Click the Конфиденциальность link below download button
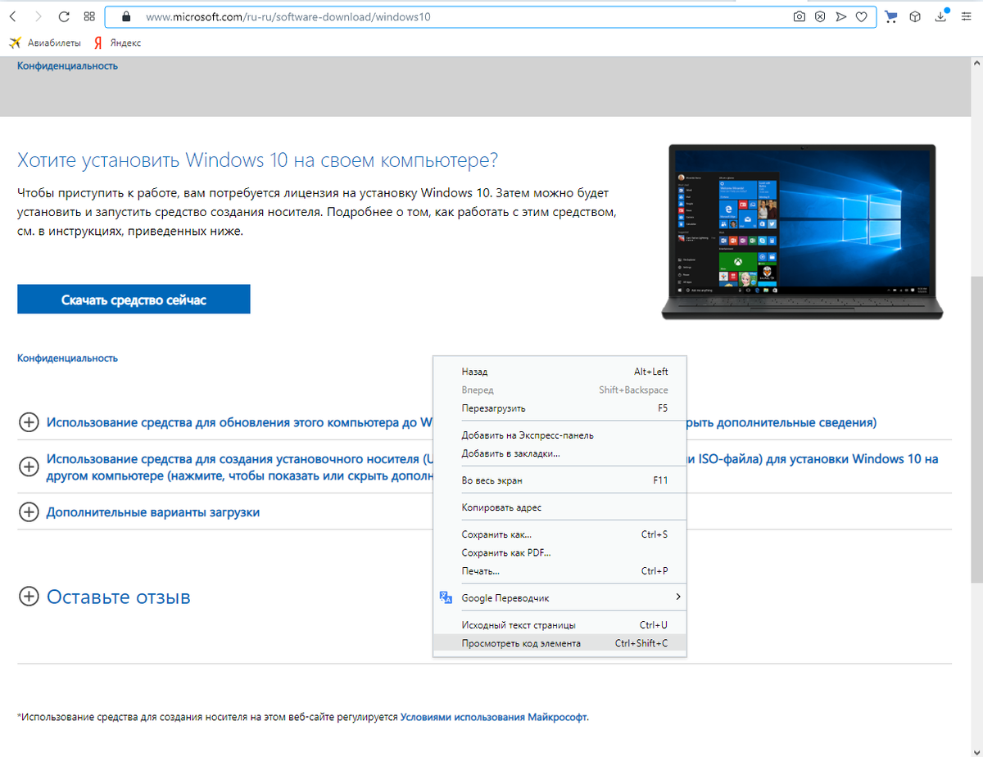This screenshot has height=757, width=983. pos(67,358)
